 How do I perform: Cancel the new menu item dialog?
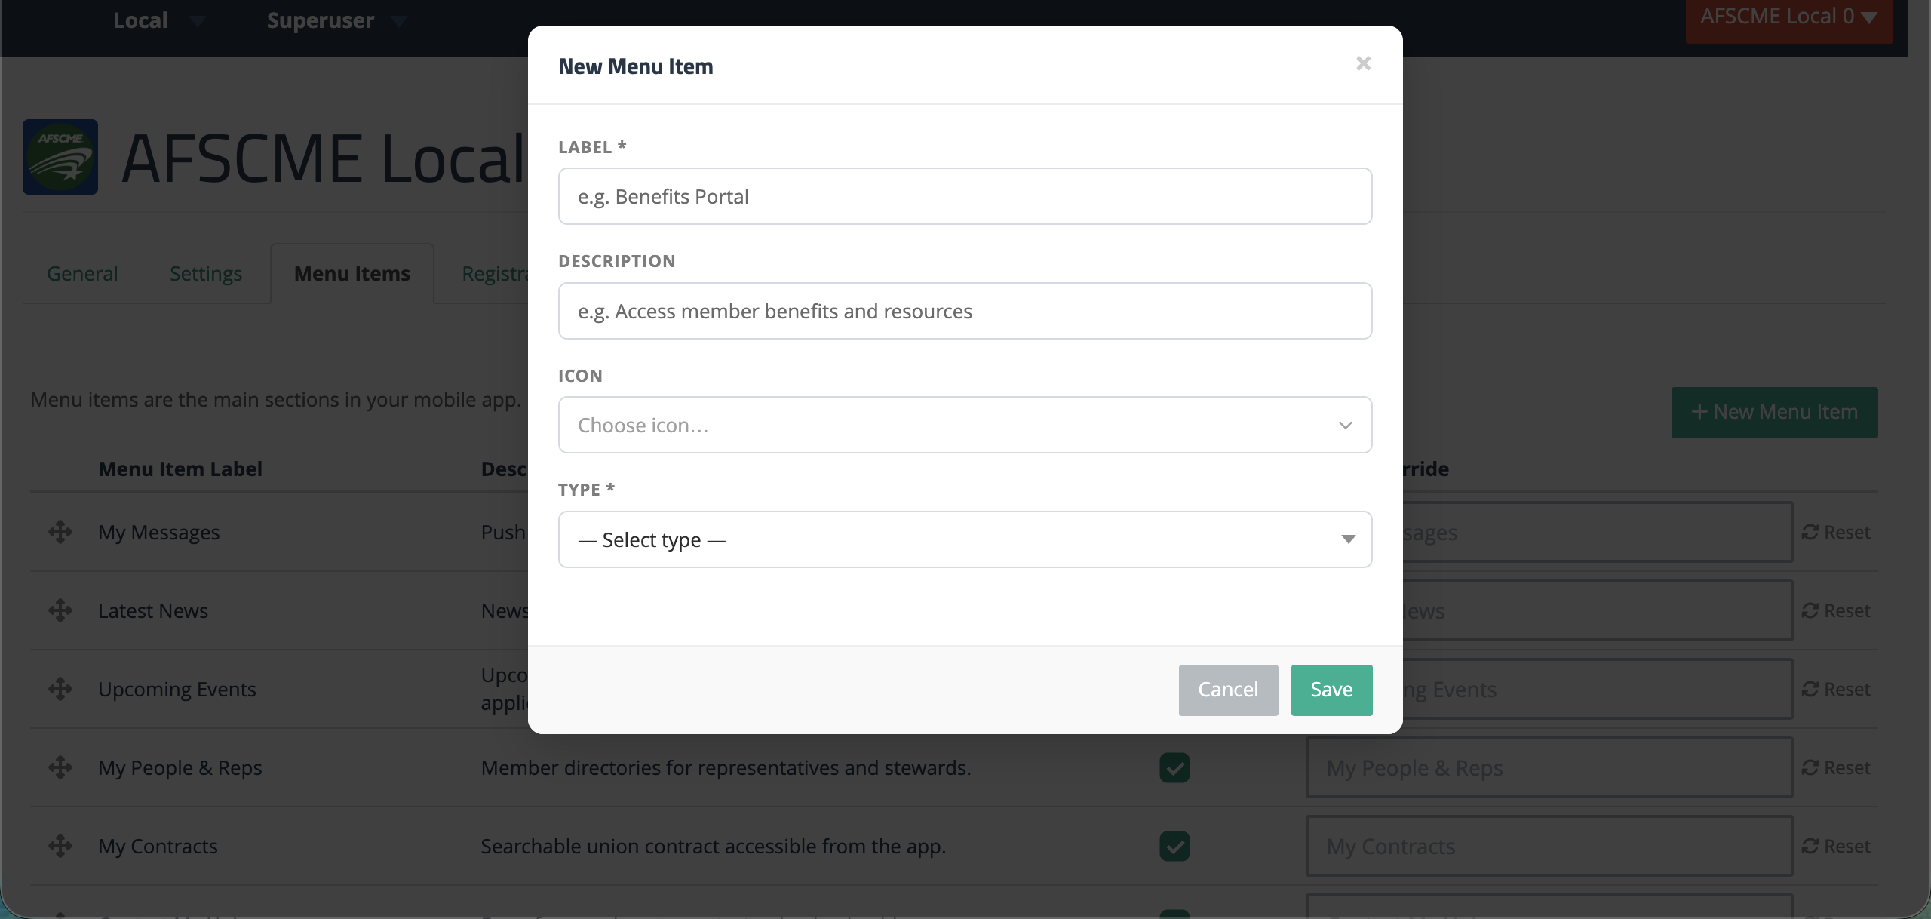pos(1228,690)
